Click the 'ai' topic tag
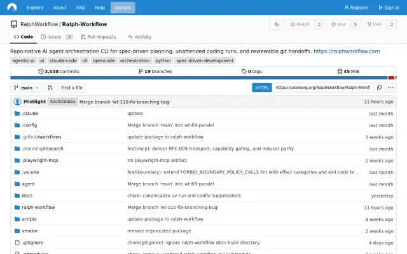Screen dimensions: 407x254 coord(42,61)
